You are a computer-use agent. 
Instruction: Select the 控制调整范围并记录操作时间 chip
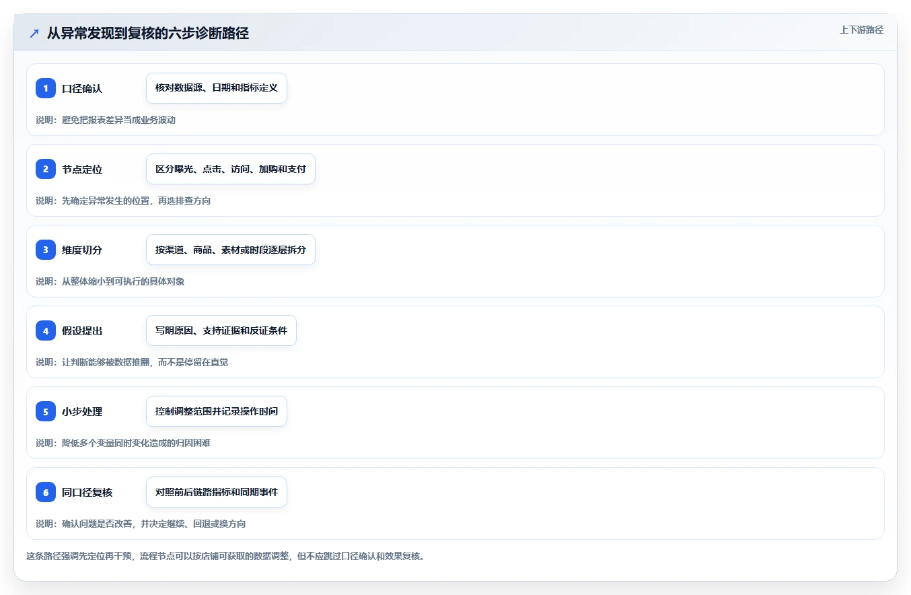point(217,411)
